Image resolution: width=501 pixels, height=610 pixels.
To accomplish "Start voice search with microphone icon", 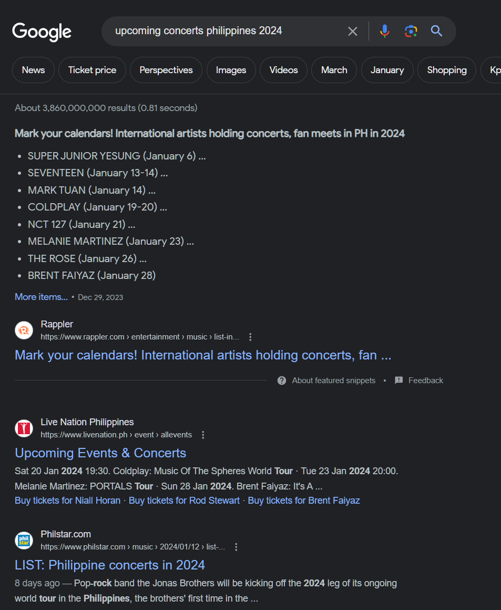I will (385, 32).
